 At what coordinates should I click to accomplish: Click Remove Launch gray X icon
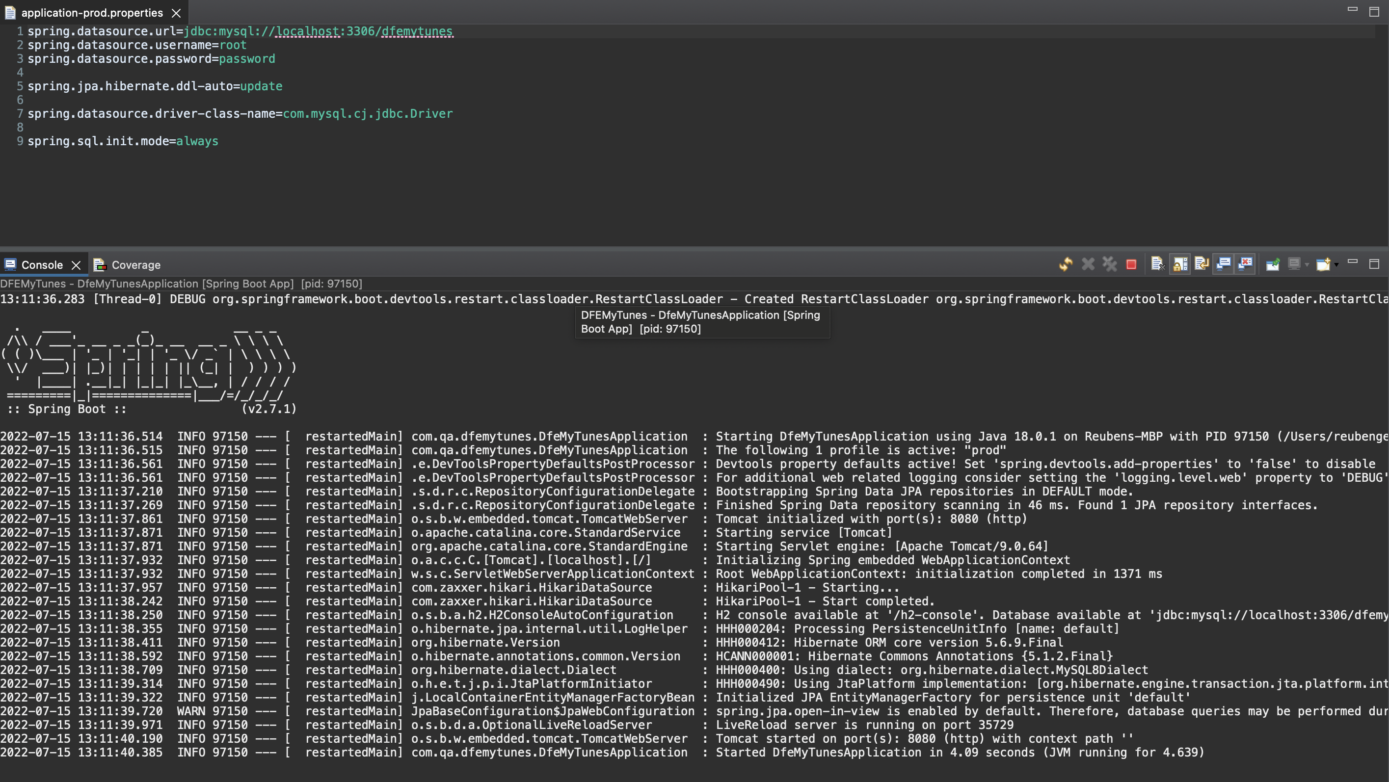[x=1088, y=264]
